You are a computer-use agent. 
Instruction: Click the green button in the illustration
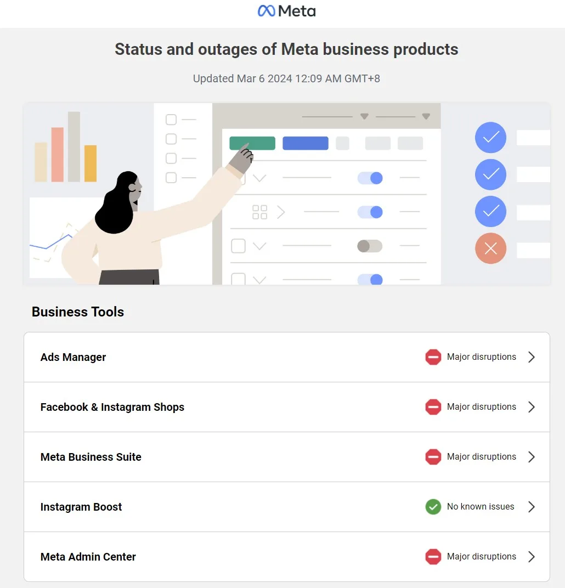(252, 143)
